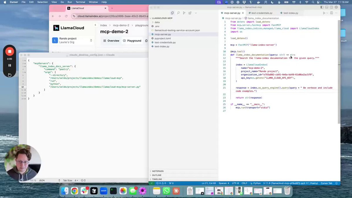Click Index breadcrumb in LlamaCloud
The height and width of the screenshot is (198, 352).
tap(104, 25)
